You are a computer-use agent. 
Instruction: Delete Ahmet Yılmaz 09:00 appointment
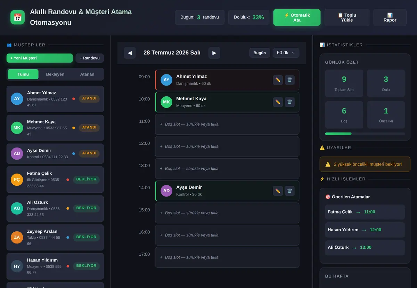click(289, 80)
